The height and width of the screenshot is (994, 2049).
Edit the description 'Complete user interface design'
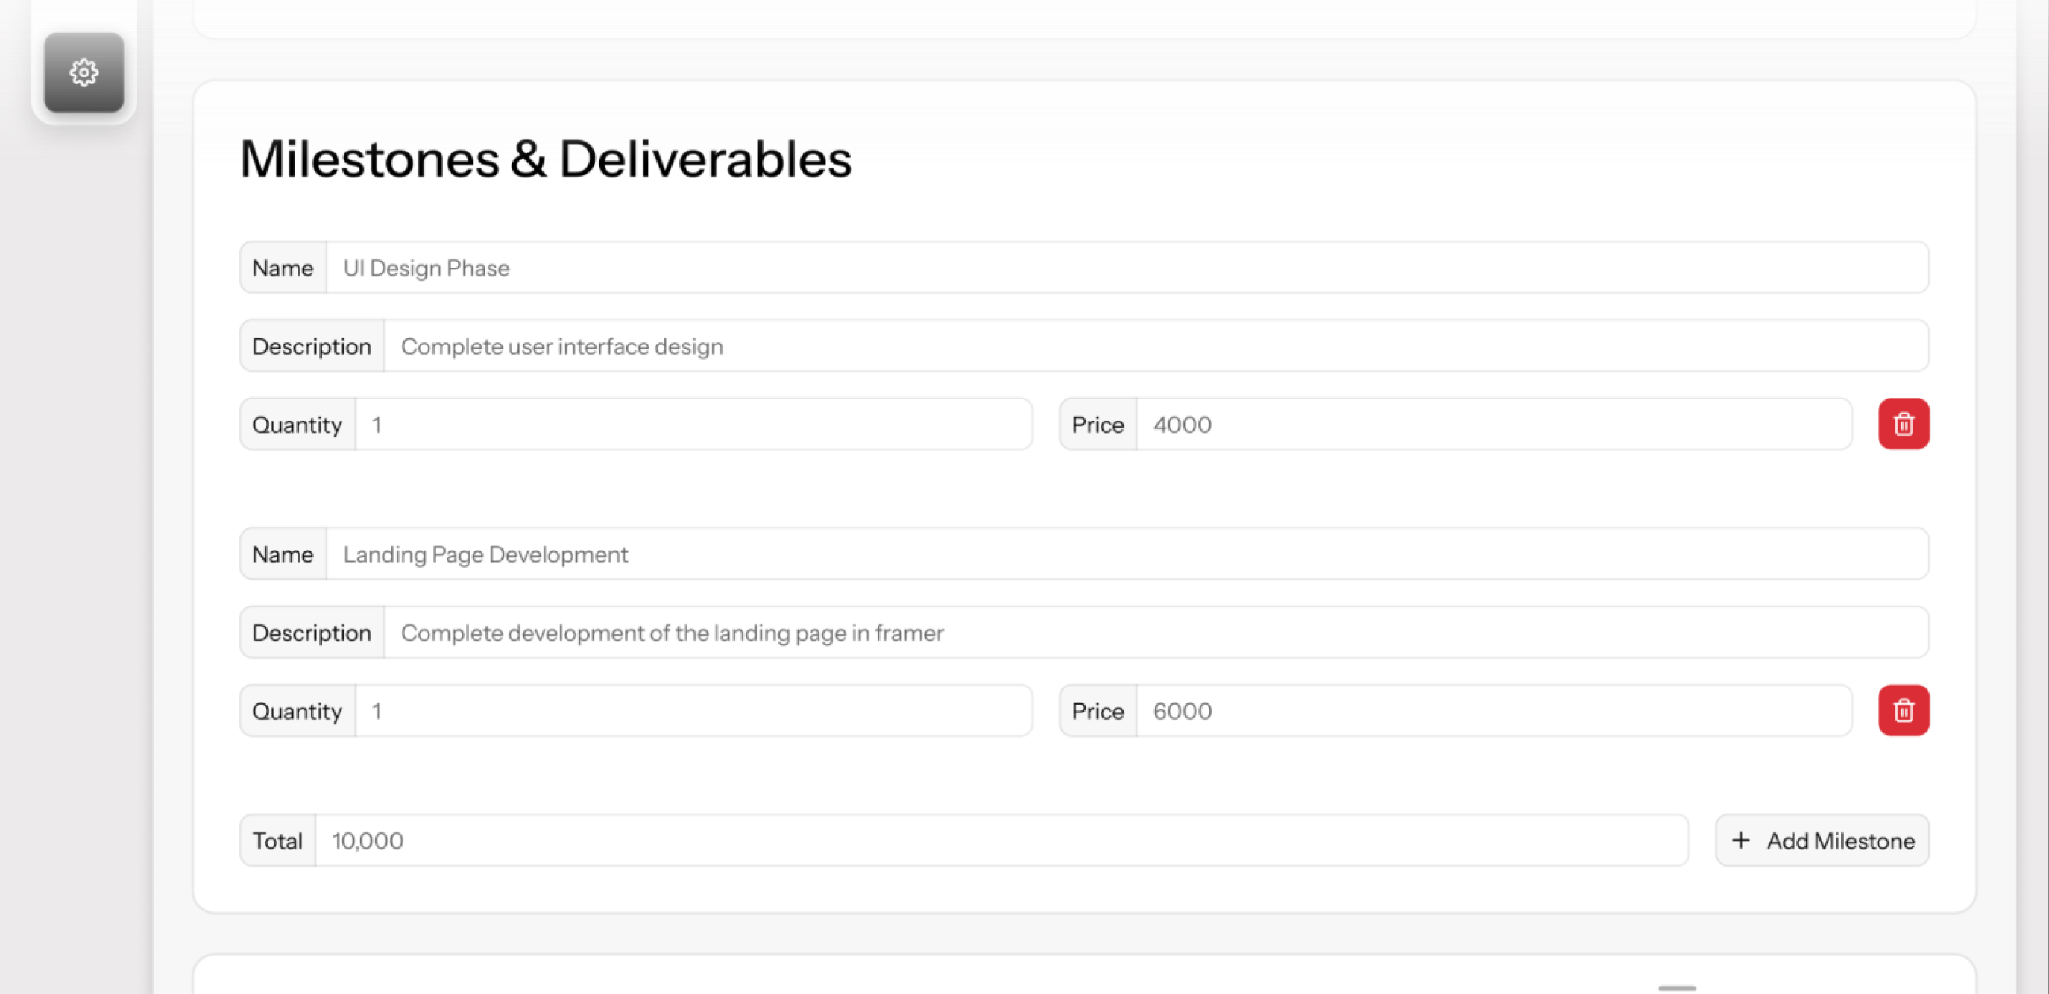coord(1156,346)
